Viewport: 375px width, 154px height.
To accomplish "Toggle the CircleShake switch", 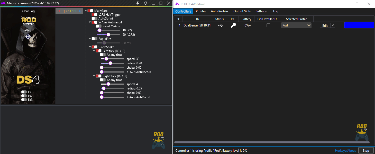I will (94, 47).
